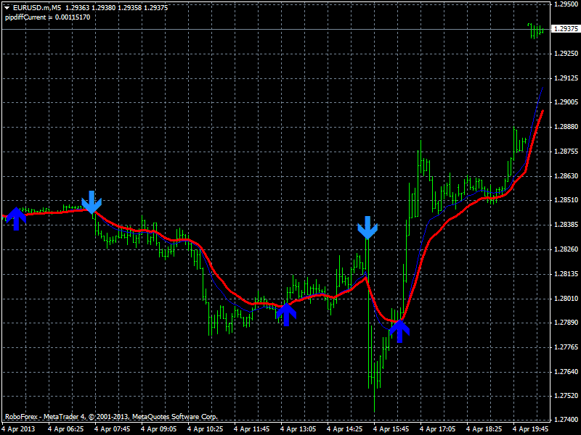This screenshot has width=581, height=435.
Task: Click the 1.28755 price axis label
Action: [x=566, y=152]
